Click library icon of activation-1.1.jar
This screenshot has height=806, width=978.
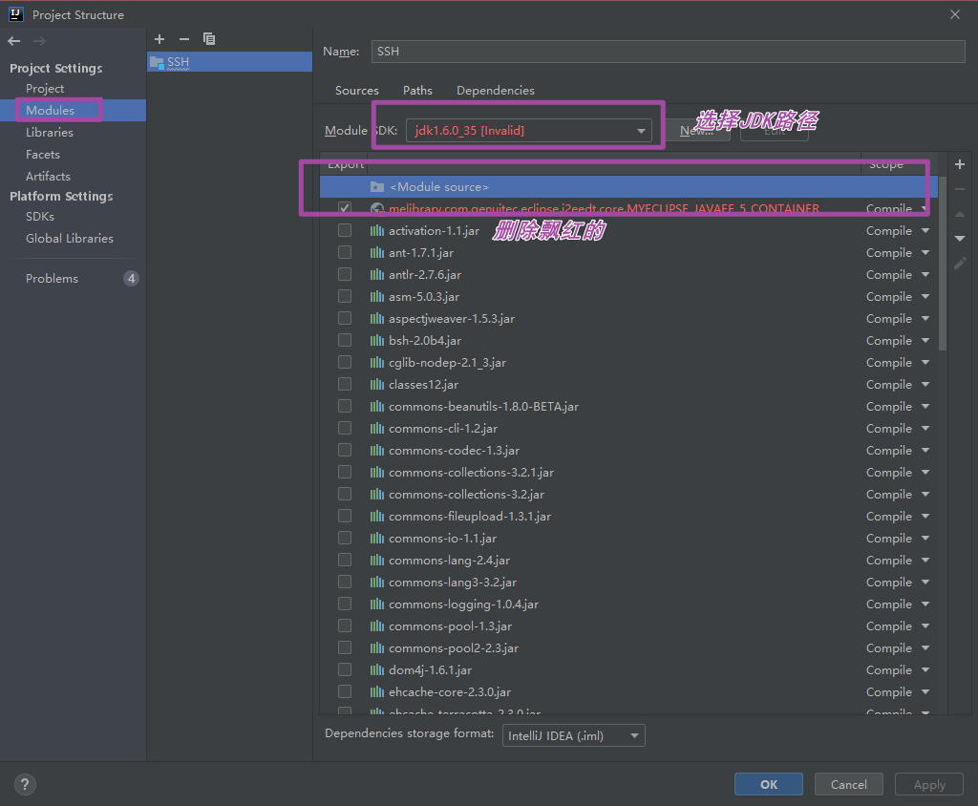[376, 231]
